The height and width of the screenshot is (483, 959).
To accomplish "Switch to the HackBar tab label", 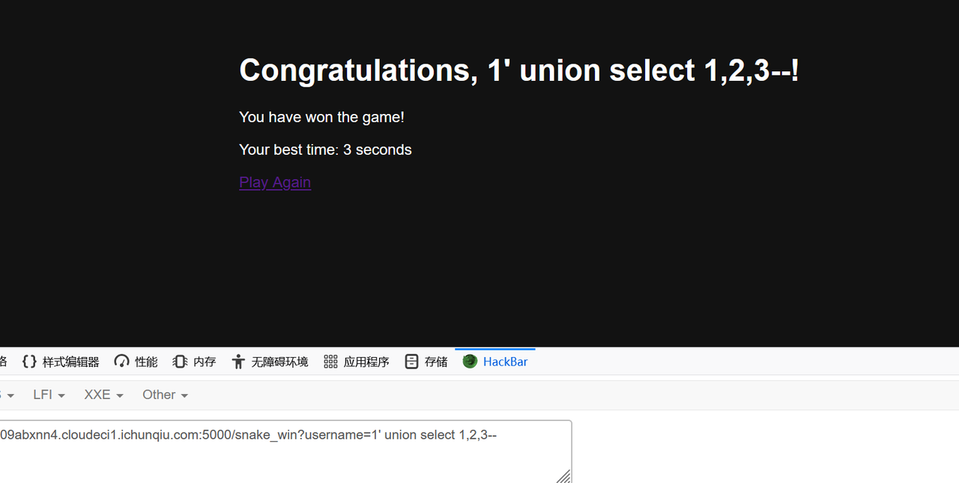I will 505,362.
